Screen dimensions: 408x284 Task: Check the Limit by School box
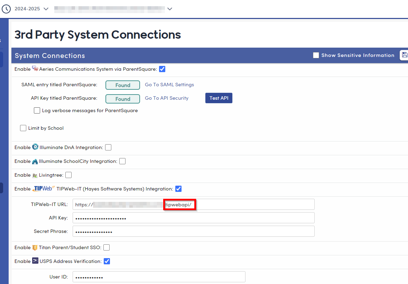pyautogui.click(x=23, y=128)
